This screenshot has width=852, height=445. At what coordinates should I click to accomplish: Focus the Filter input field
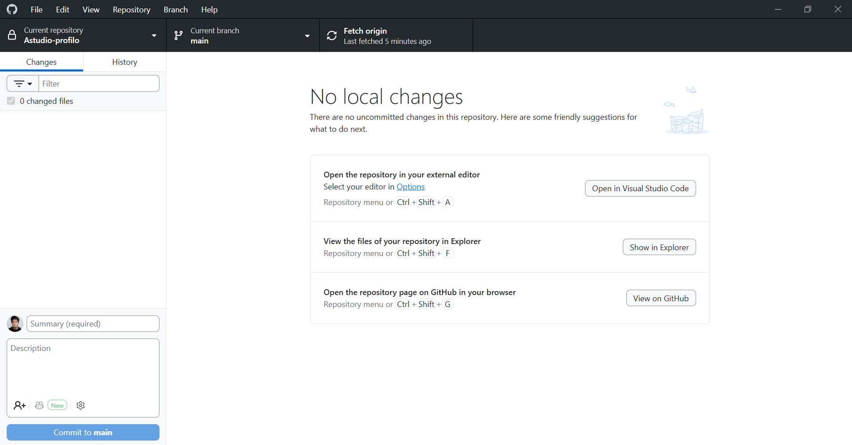point(99,83)
